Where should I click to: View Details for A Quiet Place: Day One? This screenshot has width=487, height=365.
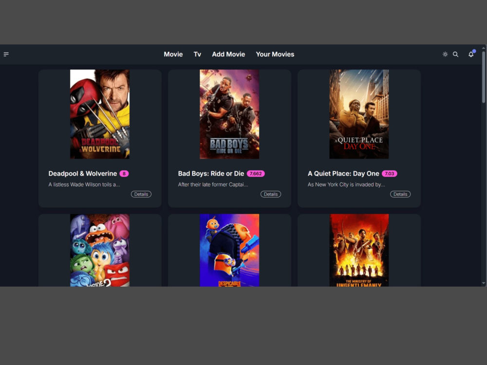pos(400,194)
